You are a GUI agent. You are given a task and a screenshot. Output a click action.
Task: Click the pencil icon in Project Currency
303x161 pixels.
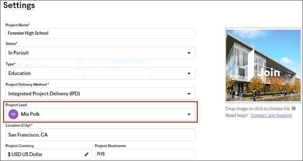[87, 154]
